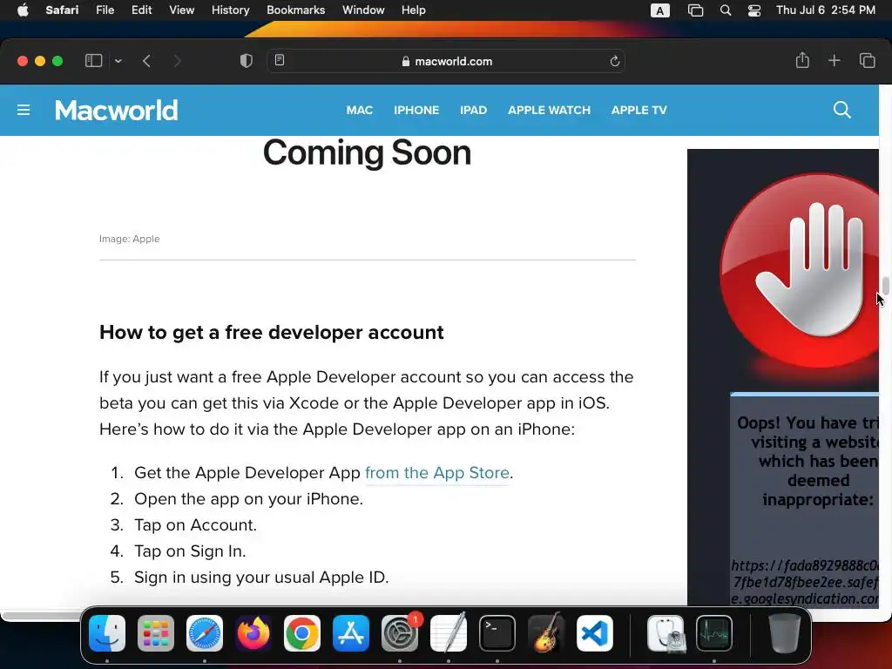The width and height of the screenshot is (892, 669).
Task: Show the tab overview
Action: (x=867, y=60)
